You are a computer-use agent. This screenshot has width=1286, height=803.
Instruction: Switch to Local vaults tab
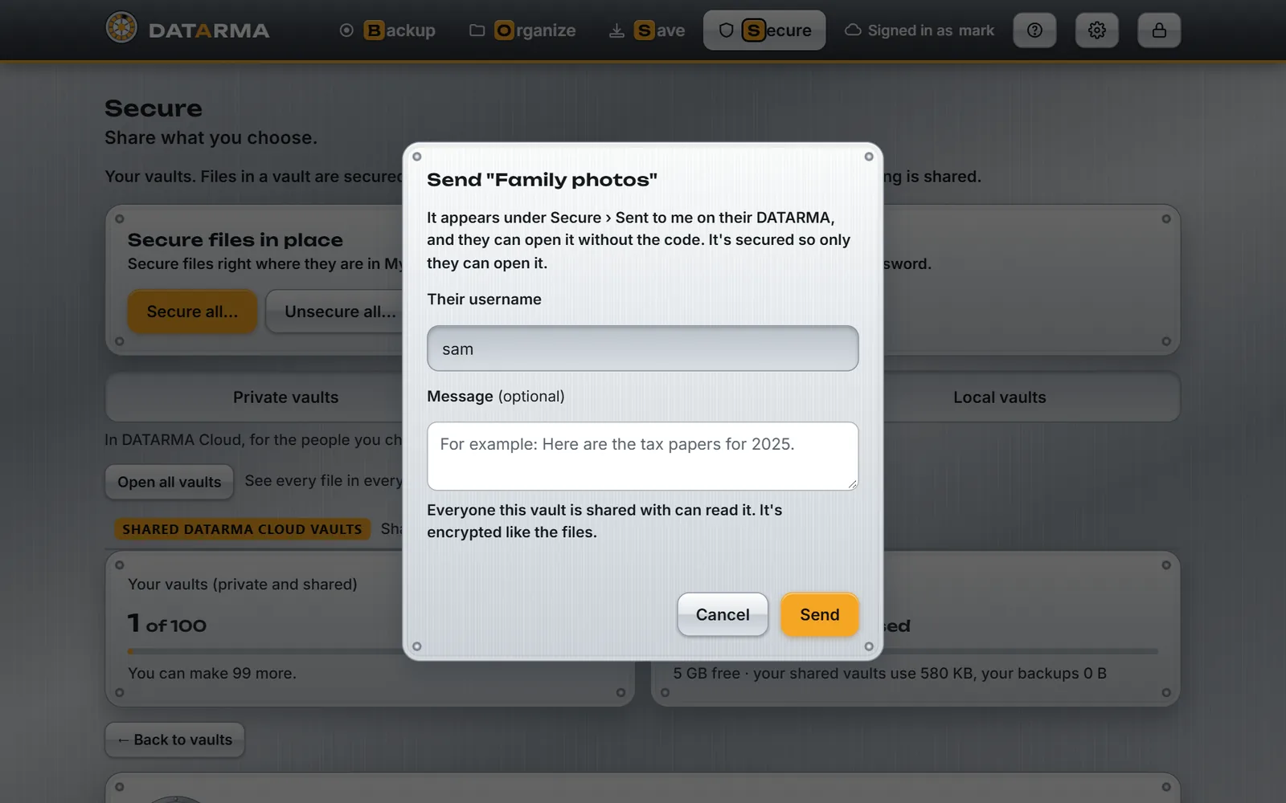1000,397
